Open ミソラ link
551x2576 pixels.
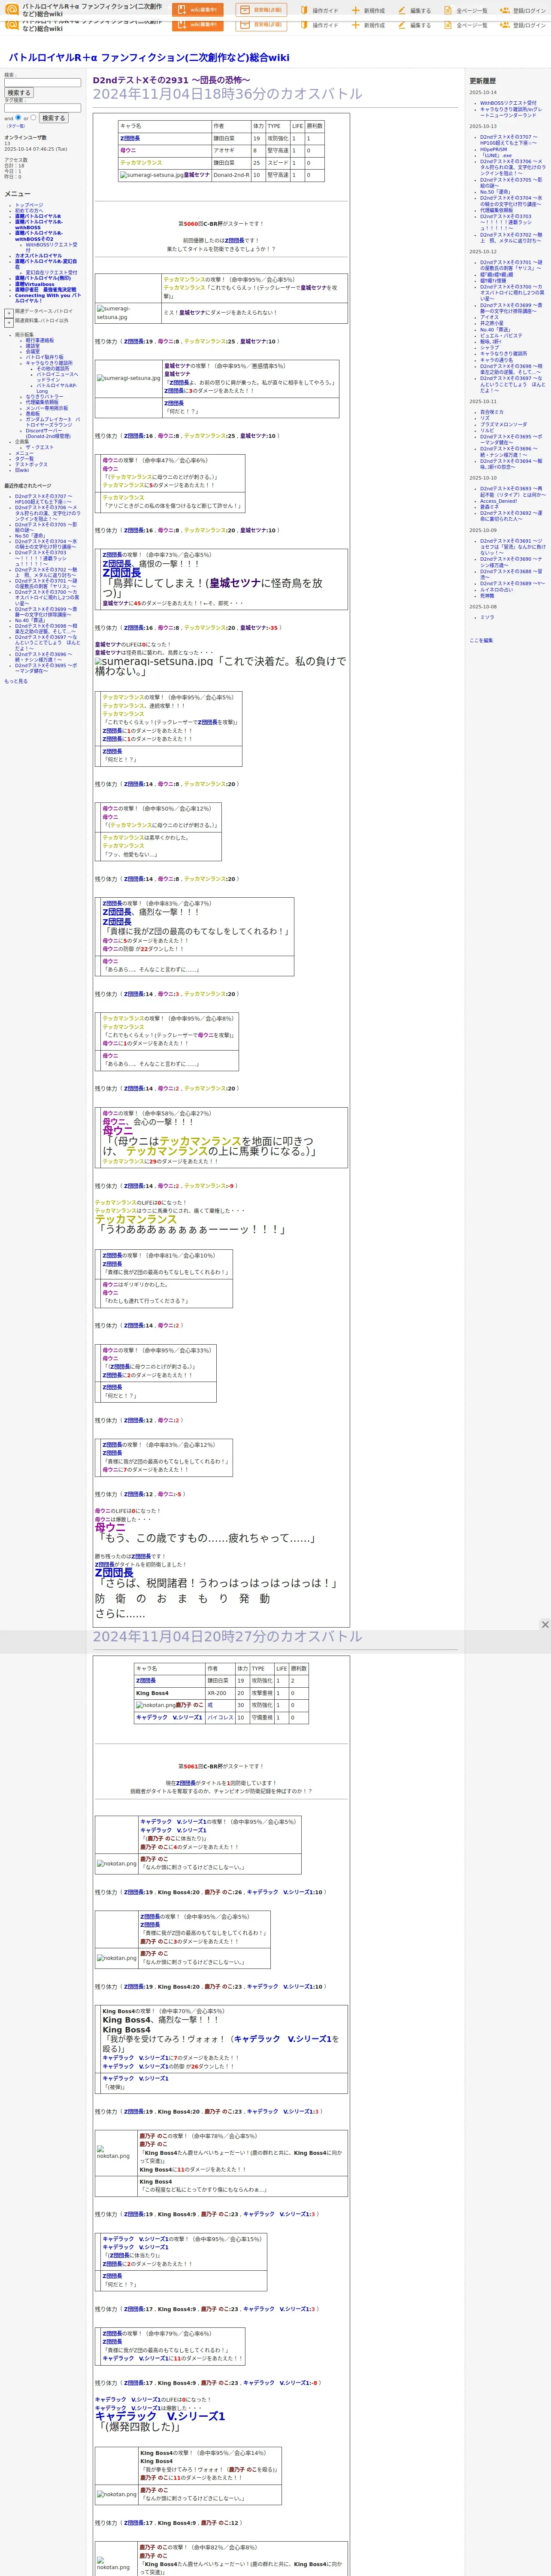pyautogui.click(x=487, y=617)
